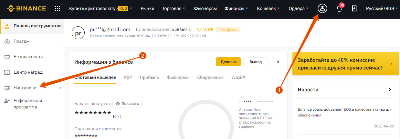400x139 pixels.
Task: Select Центр наград sidebar item
Action: (x=32, y=72)
